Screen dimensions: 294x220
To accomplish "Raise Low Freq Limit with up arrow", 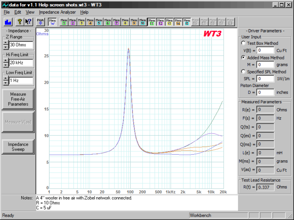I will pyautogui.click(x=5, y=78).
